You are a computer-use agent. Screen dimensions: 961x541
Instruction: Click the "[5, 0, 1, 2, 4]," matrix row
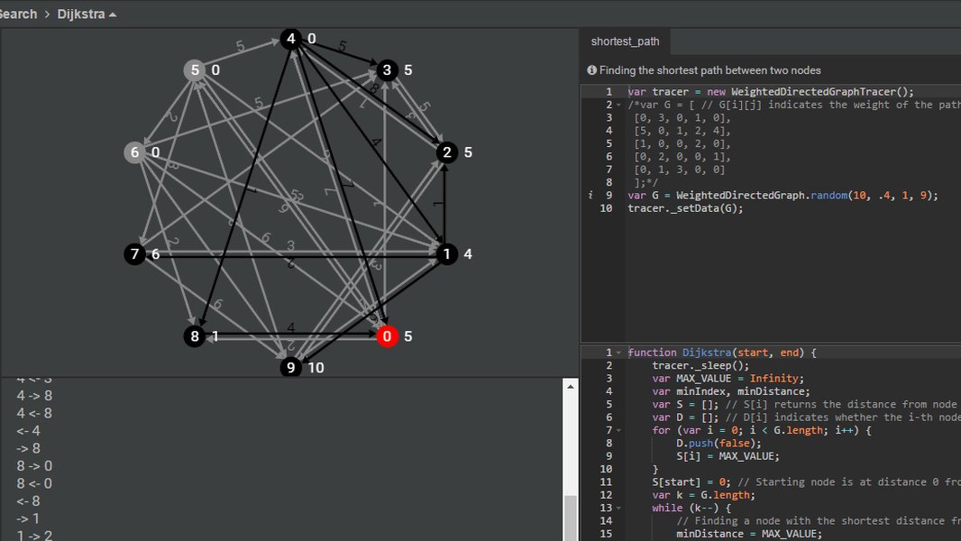coord(682,131)
